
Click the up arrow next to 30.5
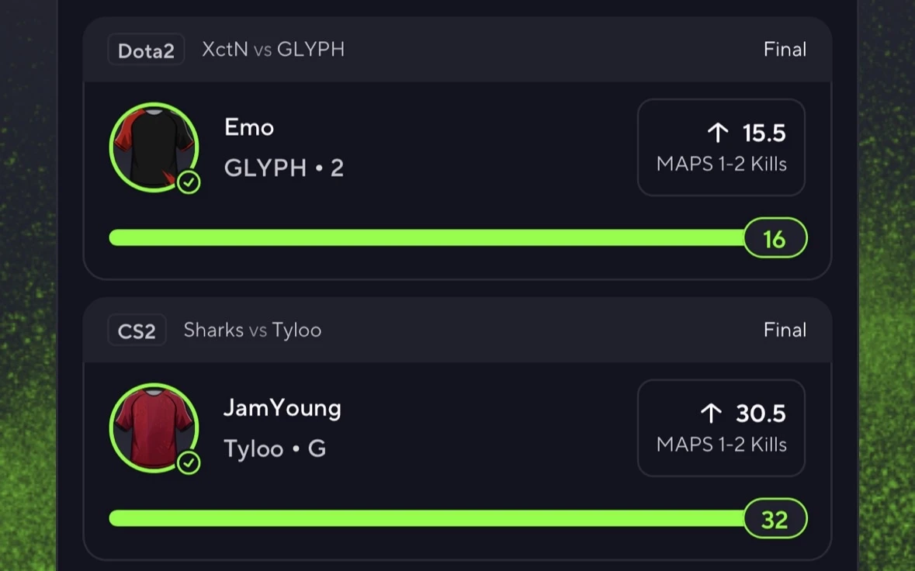711,414
